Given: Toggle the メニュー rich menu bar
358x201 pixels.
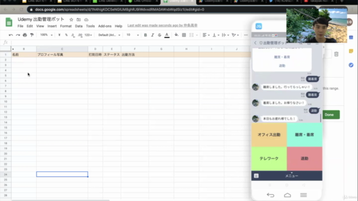Looking at the screenshot, I should click(291, 176).
